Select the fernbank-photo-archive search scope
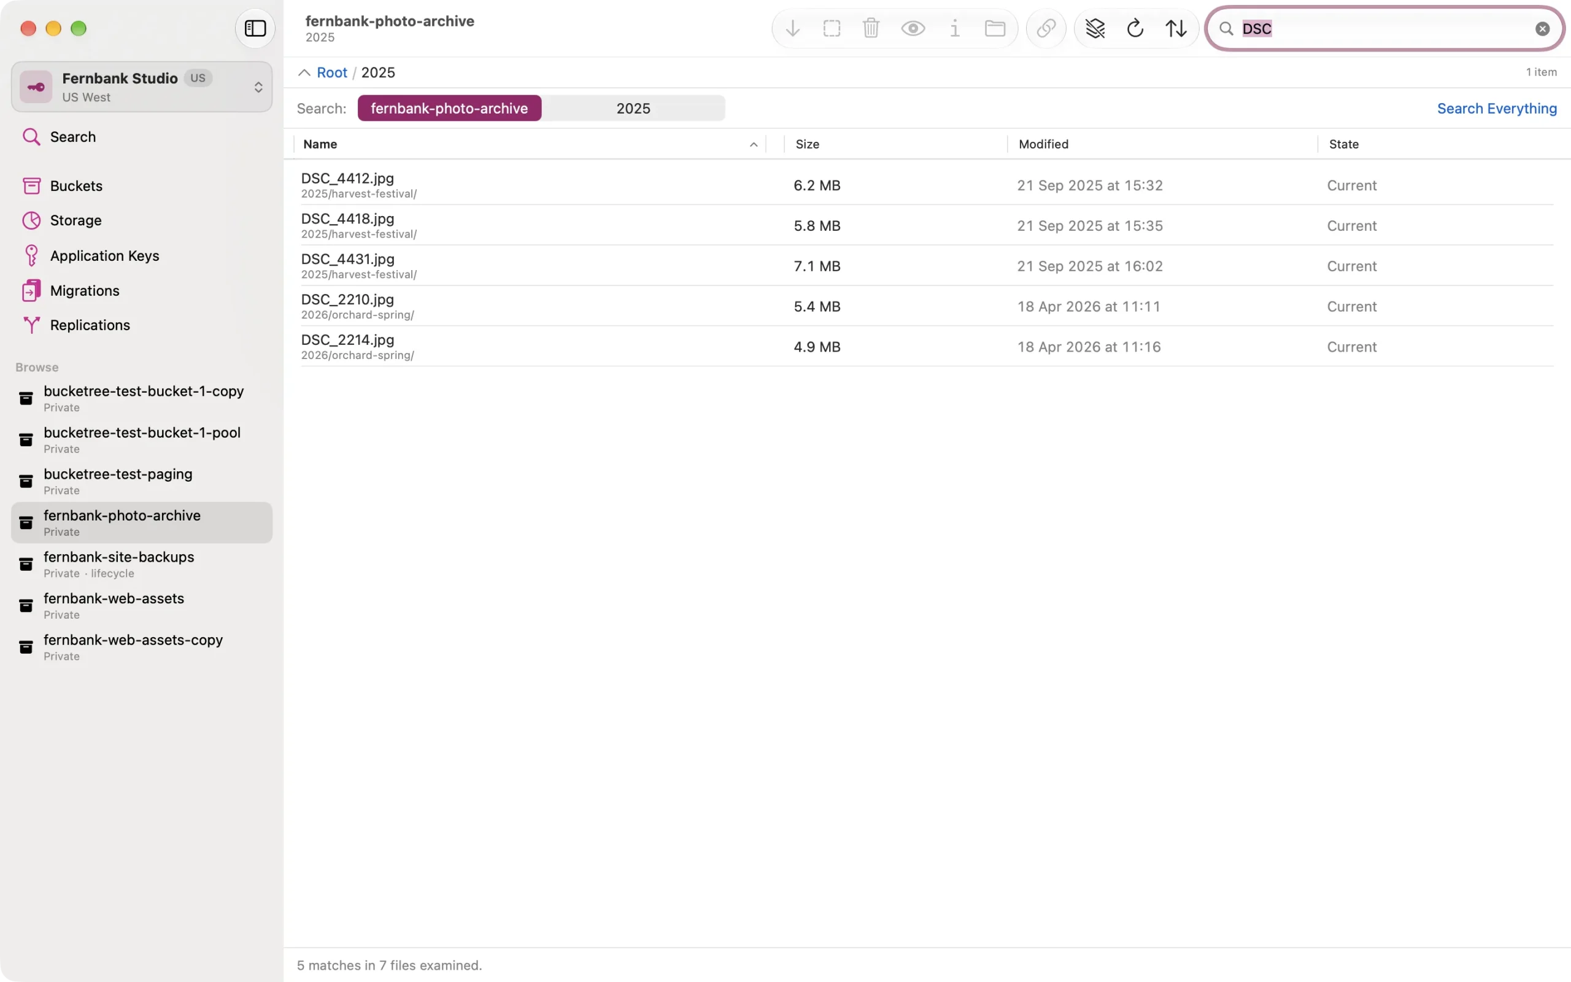 pyautogui.click(x=449, y=109)
